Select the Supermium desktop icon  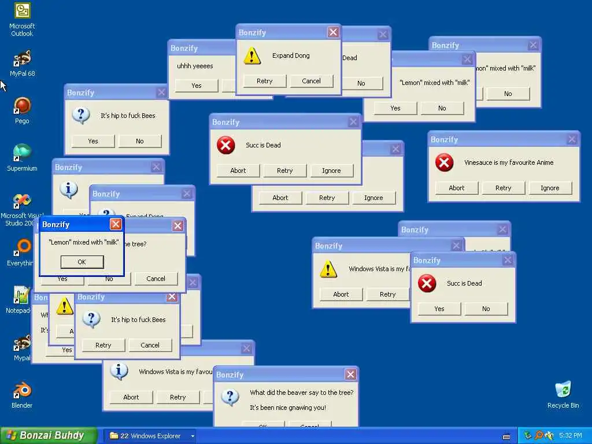tap(22, 157)
